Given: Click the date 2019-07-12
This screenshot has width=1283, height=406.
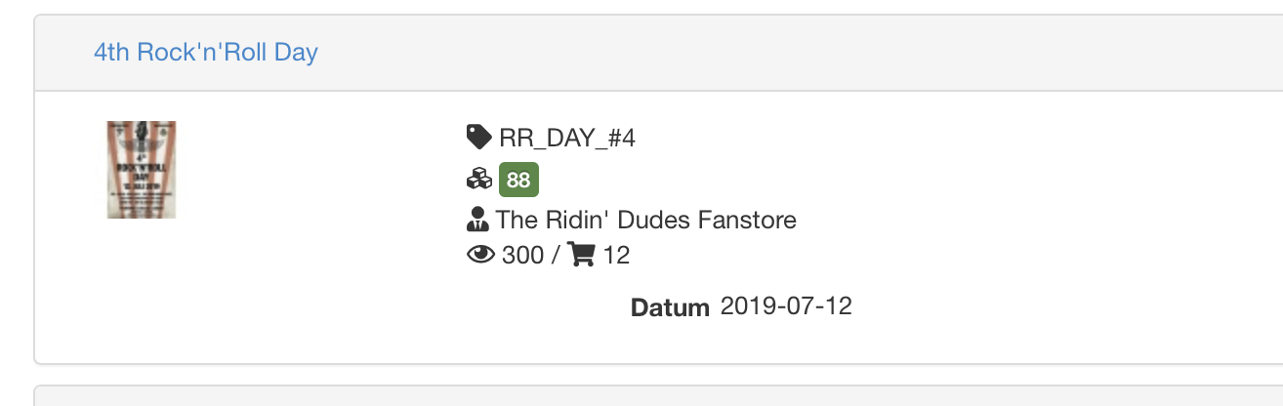Looking at the screenshot, I should point(786,306).
